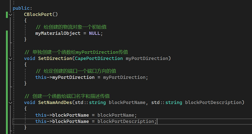252x134 pixels.
Task: Click the comment mentioning myPortDirection
Action: pyautogui.click(x=76, y=52)
